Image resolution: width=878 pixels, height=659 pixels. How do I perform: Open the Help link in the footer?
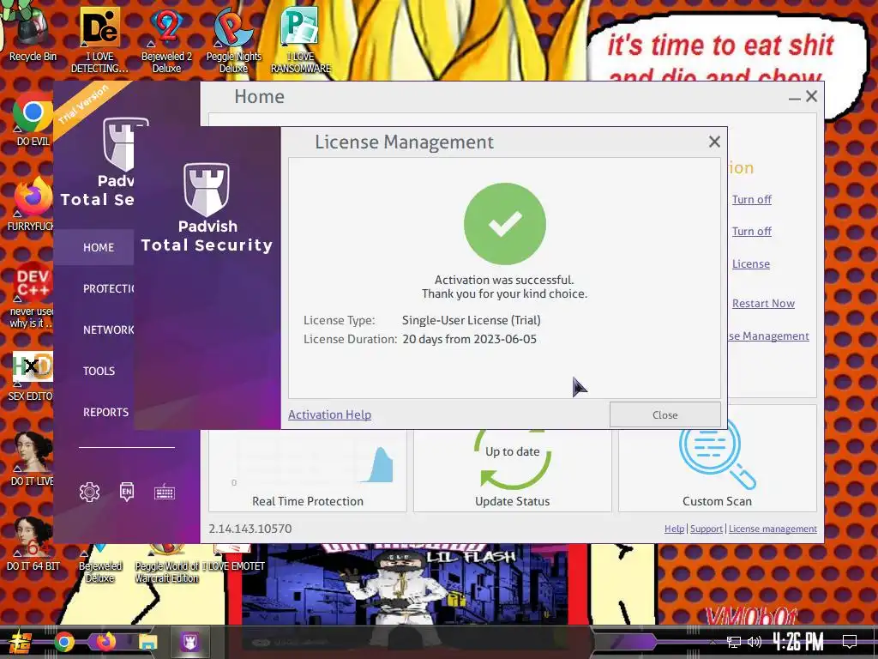coord(674,529)
